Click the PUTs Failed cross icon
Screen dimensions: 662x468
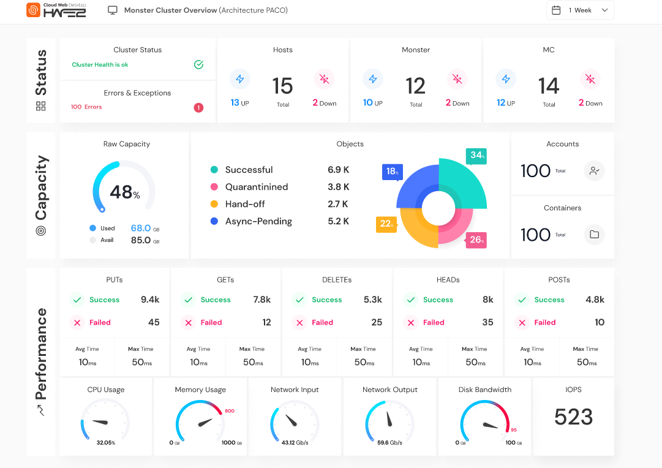point(77,323)
